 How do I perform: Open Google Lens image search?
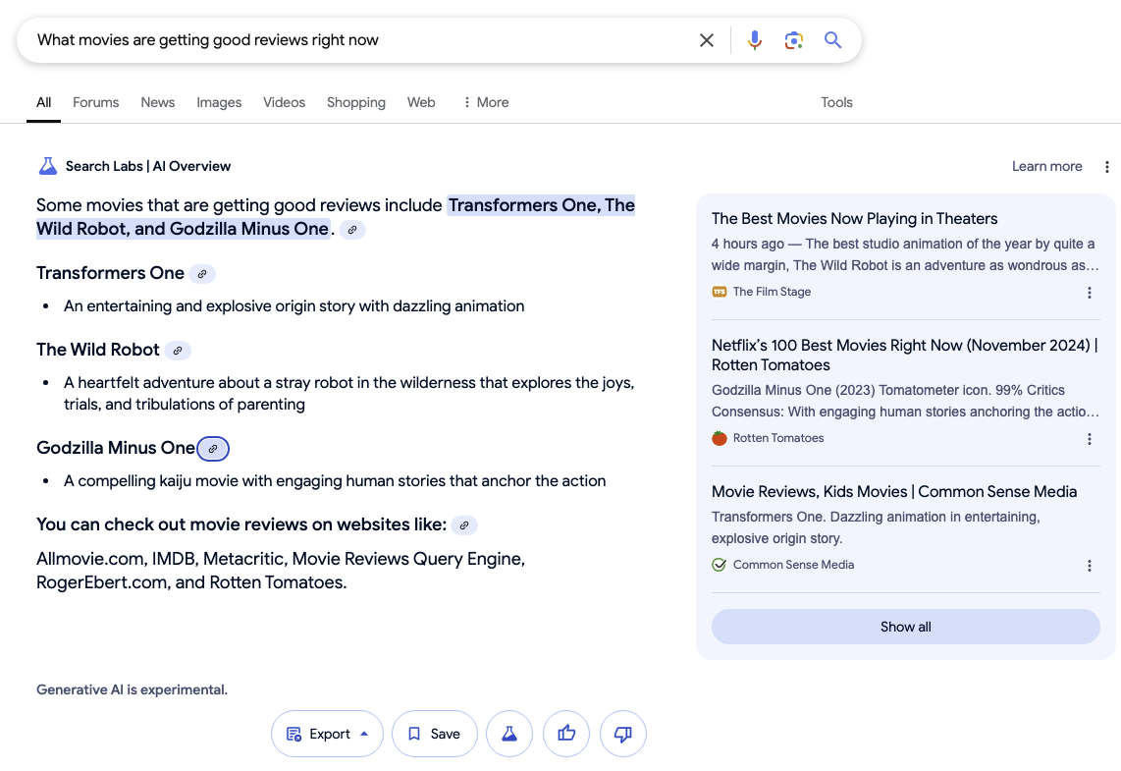tap(793, 40)
